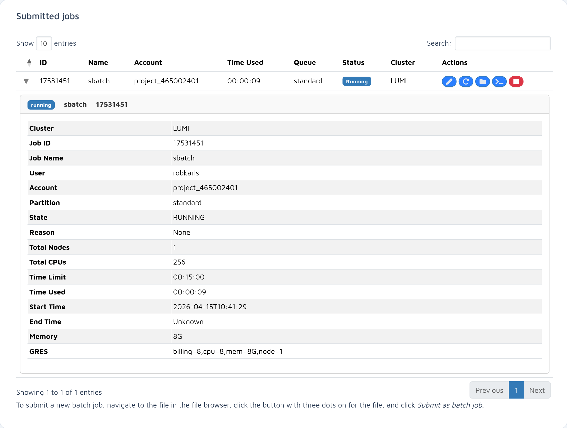This screenshot has width=567, height=428.
Task: Open terminal for the running job
Action: click(x=499, y=81)
